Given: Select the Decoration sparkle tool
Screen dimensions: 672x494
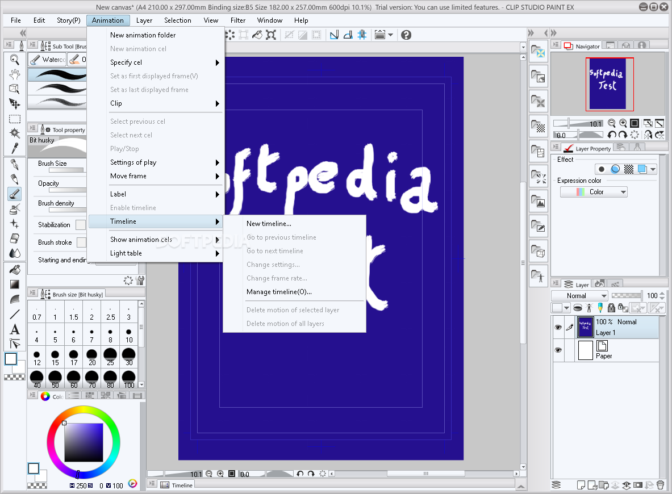Looking at the screenshot, I should [x=15, y=224].
